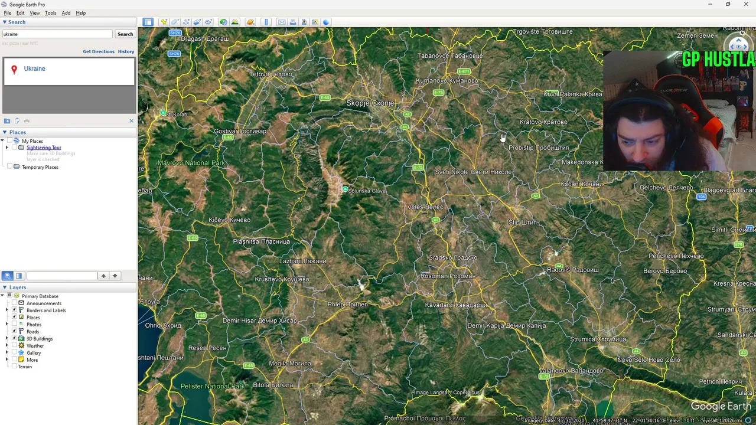
Task: Open the Add menu
Action: pyautogui.click(x=66, y=13)
